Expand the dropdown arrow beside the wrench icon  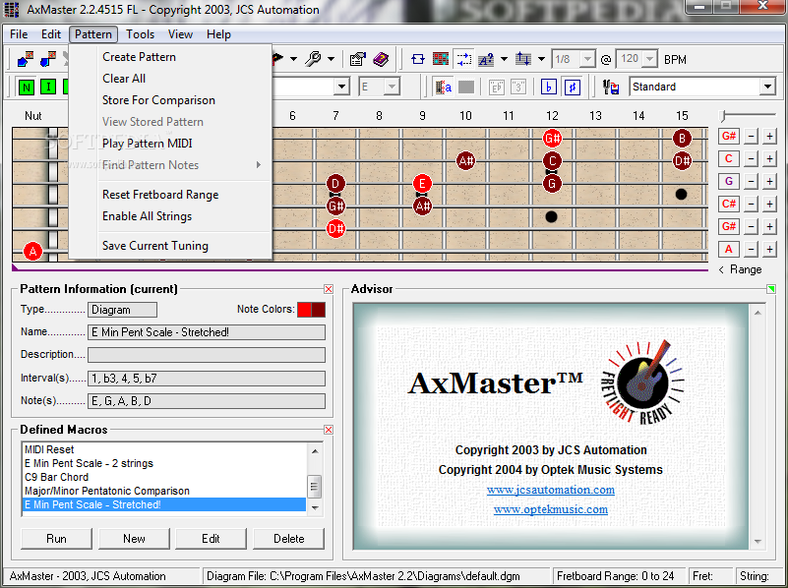click(331, 59)
